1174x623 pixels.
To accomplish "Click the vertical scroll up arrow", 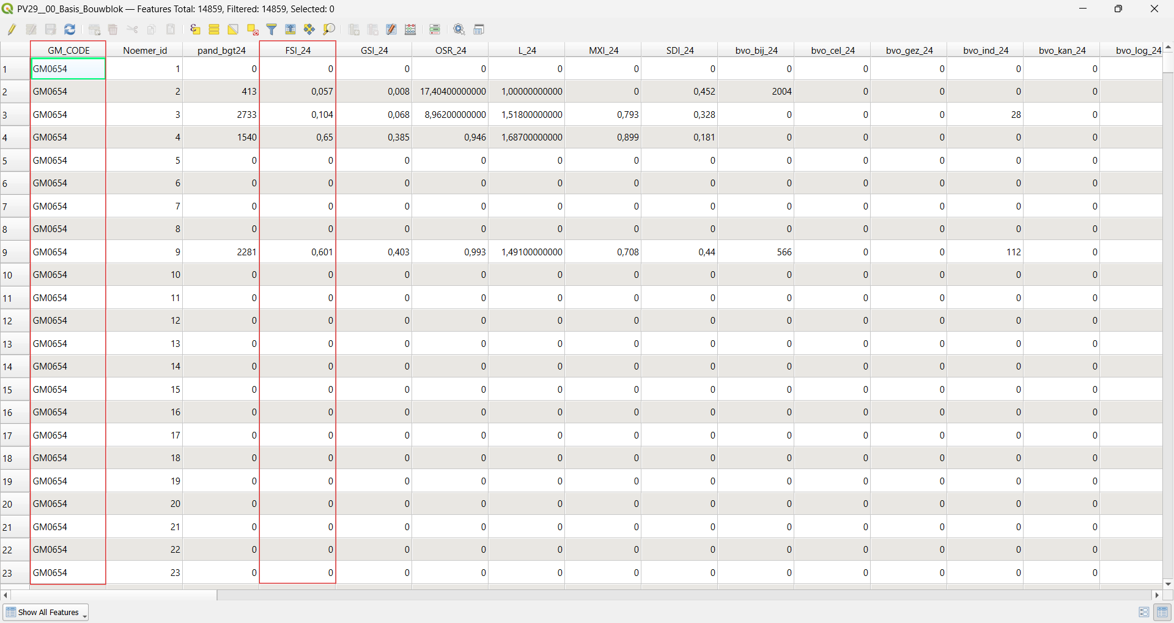I will (x=1168, y=47).
